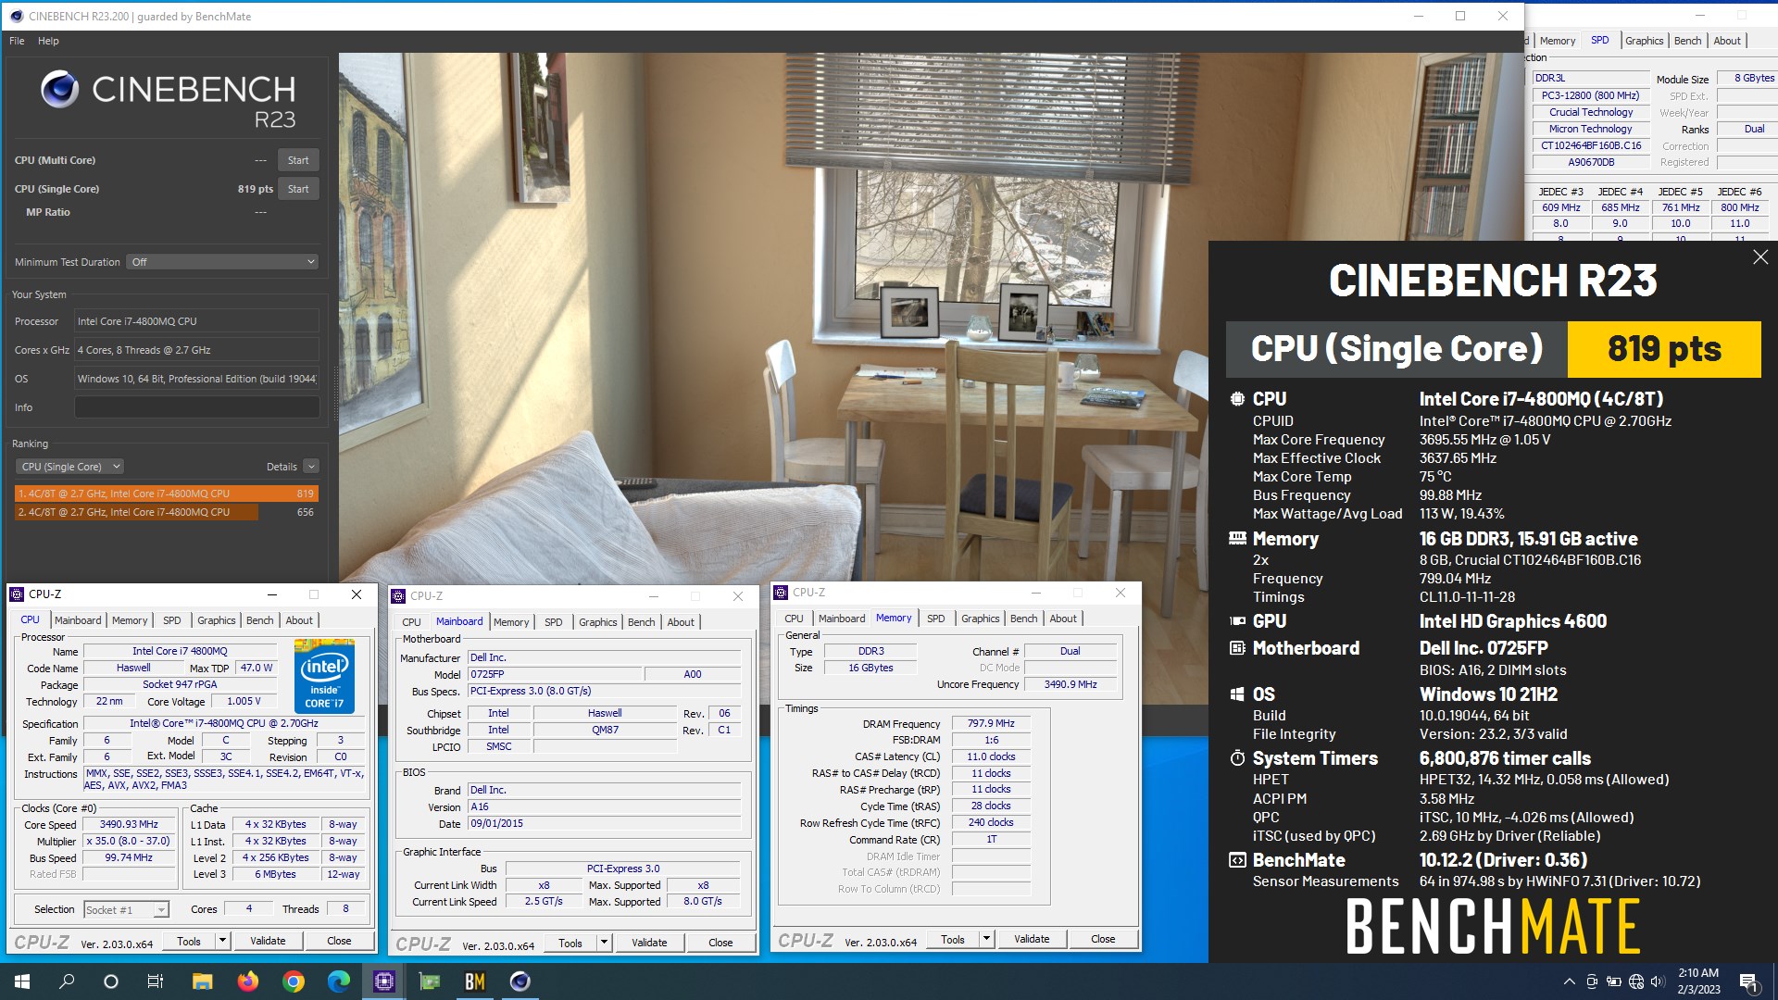Open network globe icon in tray
1778x1000 pixels.
(1635, 981)
